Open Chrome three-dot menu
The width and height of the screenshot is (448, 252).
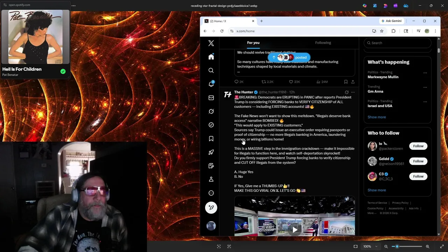point(435,31)
